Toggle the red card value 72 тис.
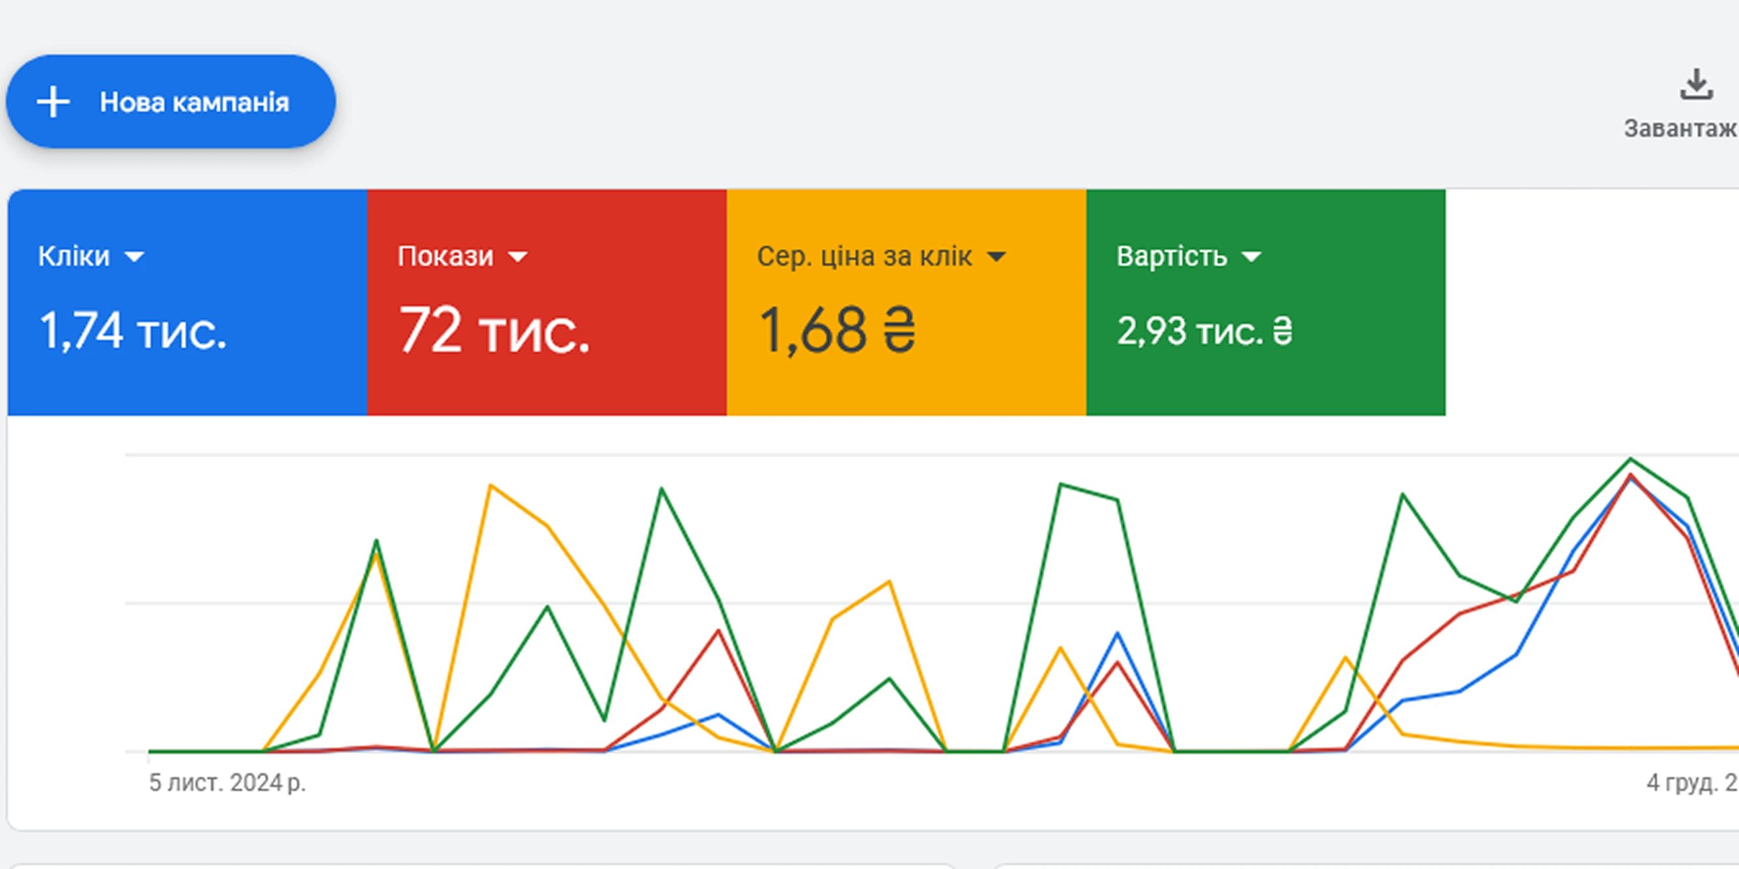The image size is (1739, 869). (x=494, y=331)
